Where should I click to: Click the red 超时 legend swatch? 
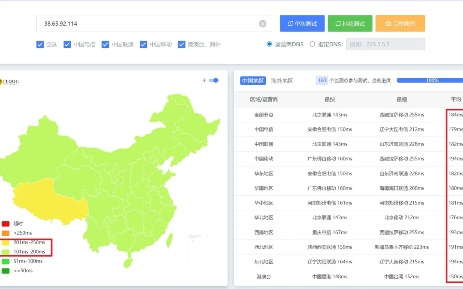pyautogui.click(x=6, y=223)
